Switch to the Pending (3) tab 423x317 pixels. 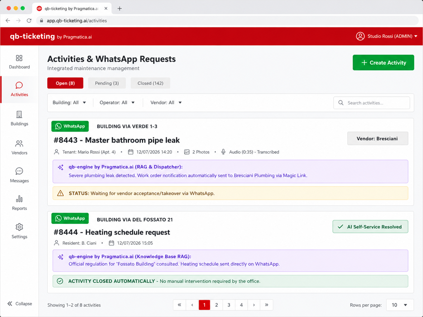pyautogui.click(x=107, y=83)
